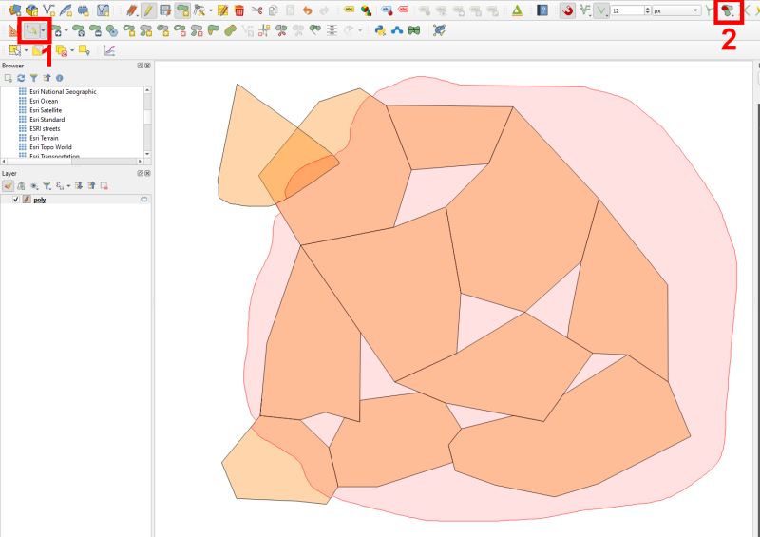Select Esri Ocean in Browser
The width and height of the screenshot is (760, 537).
tap(44, 101)
